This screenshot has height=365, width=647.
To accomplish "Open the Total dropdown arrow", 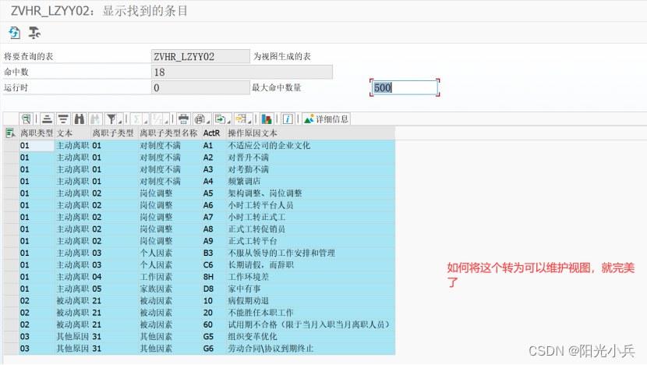I will (x=146, y=121).
